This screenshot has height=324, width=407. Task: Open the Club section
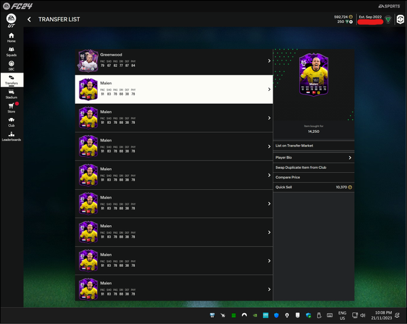tap(12, 121)
